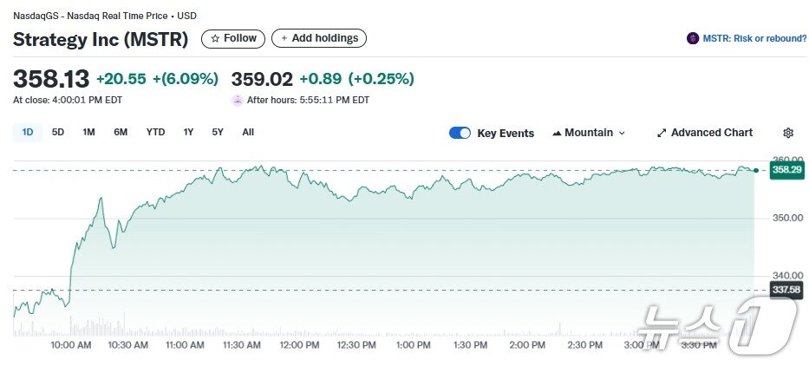Click the plus icon in Add holdings
The height and width of the screenshot is (367, 809).
click(x=284, y=38)
